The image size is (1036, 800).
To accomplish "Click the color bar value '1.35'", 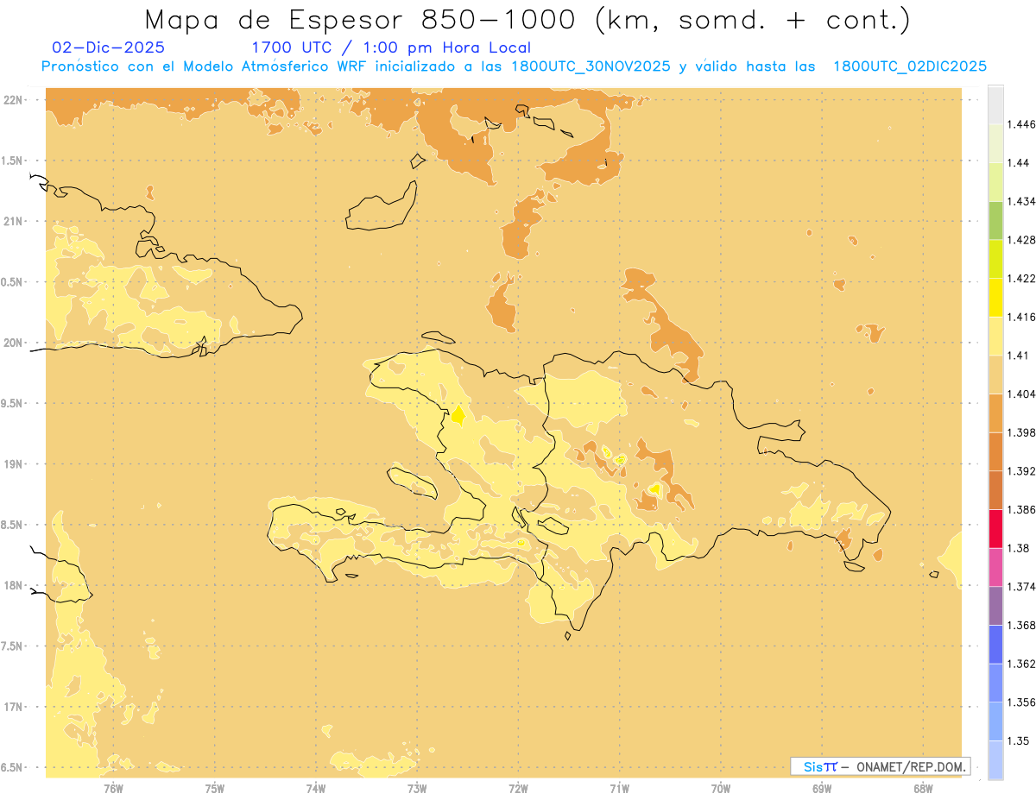I will pos(1019,741).
